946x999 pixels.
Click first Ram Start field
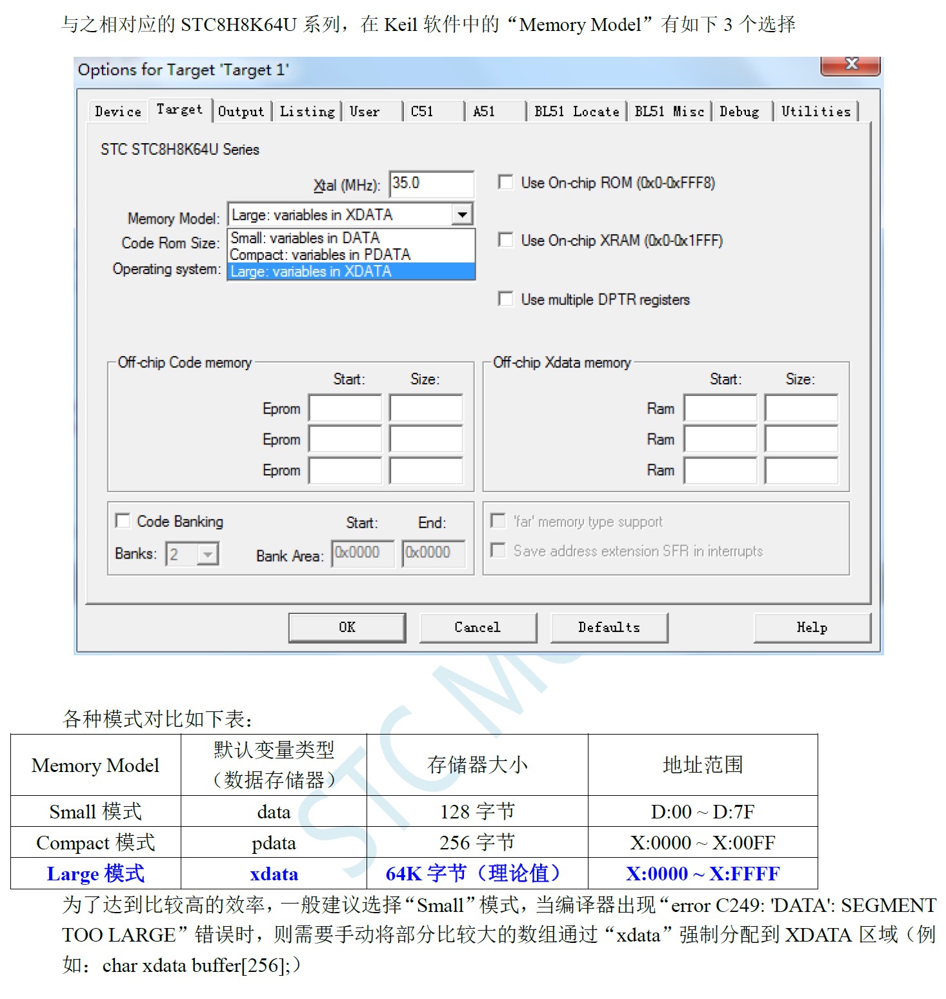[x=721, y=408]
